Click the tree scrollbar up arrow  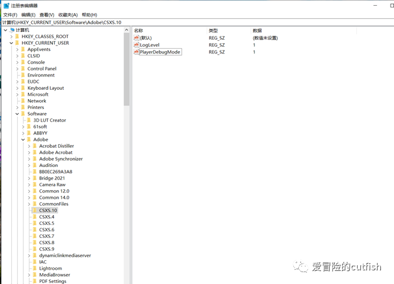tap(126, 30)
